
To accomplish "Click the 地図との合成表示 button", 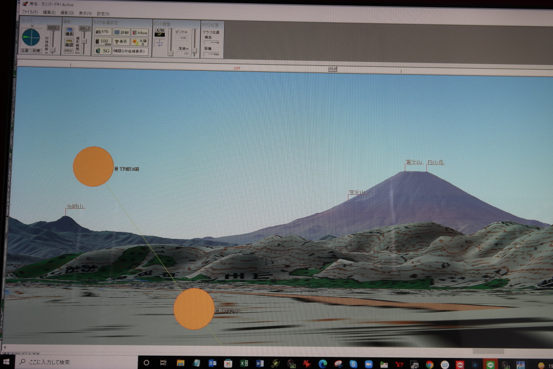I will (129, 51).
